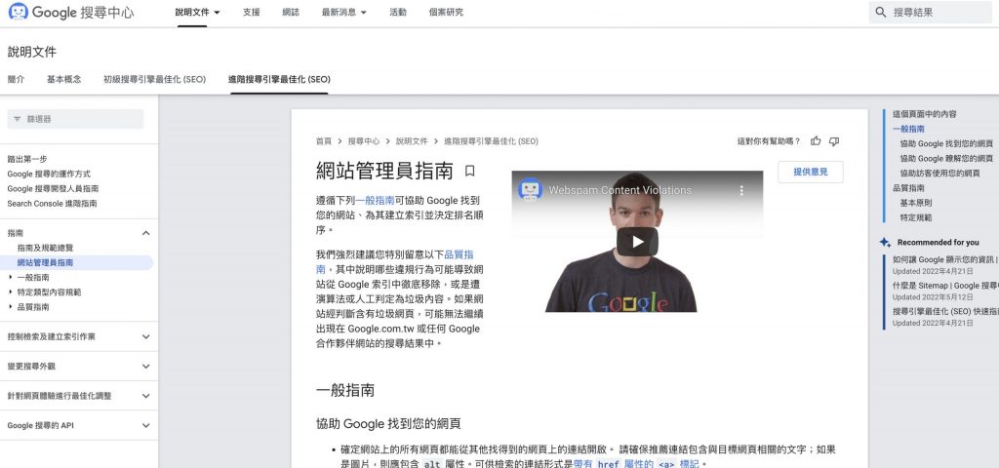The height and width of the screenshot is (468, 999).
Task: Click the thumbs down feedback icon
Action: [834, 141]
